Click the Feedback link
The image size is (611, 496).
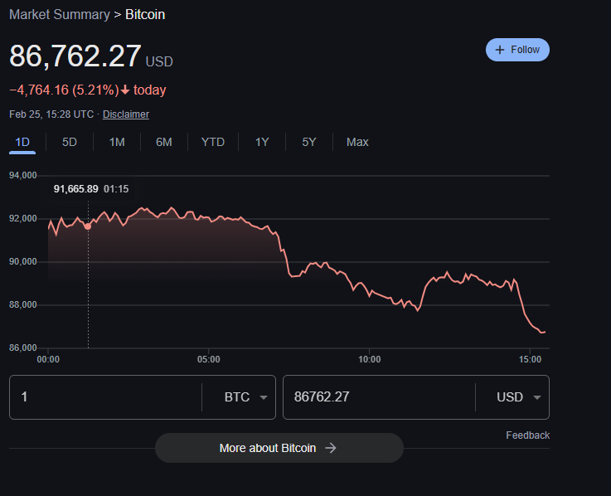tap(527, 435)
